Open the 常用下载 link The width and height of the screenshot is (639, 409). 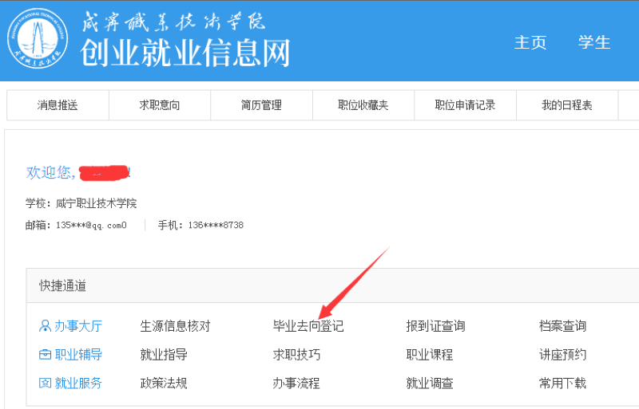pyautogui.click(x=562, y=383)
